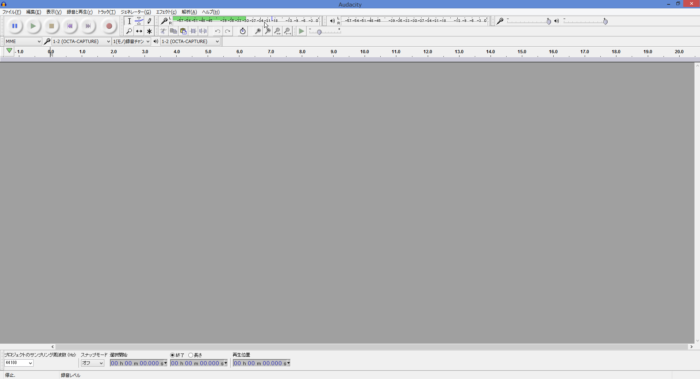Viewport: 700px width, 379px height.
Task: Start playback with the Play button
Action: pyautogui.click(x=33, y=26)
